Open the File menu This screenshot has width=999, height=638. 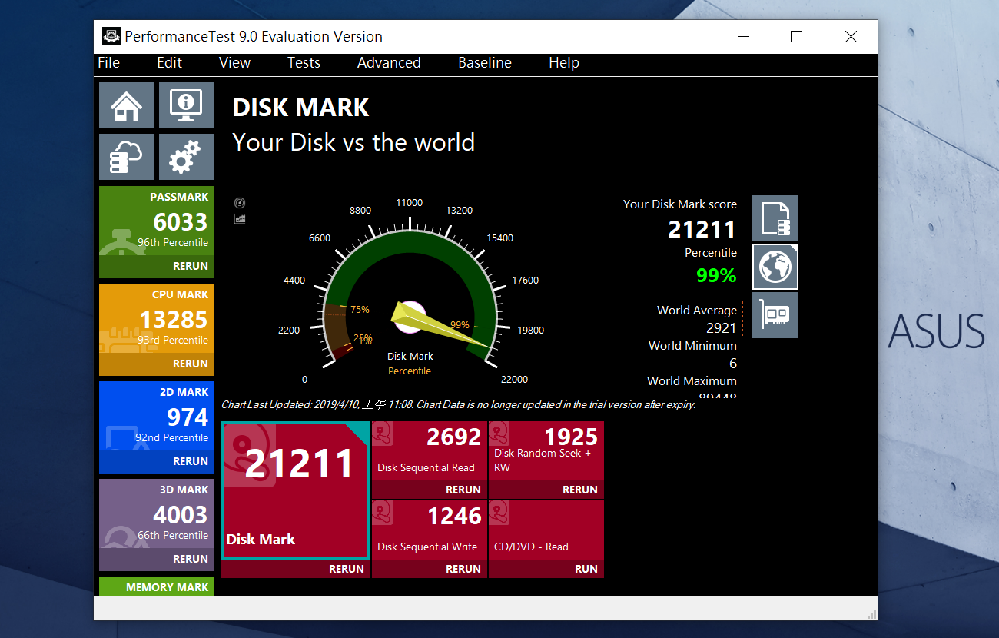pos(109,63)
